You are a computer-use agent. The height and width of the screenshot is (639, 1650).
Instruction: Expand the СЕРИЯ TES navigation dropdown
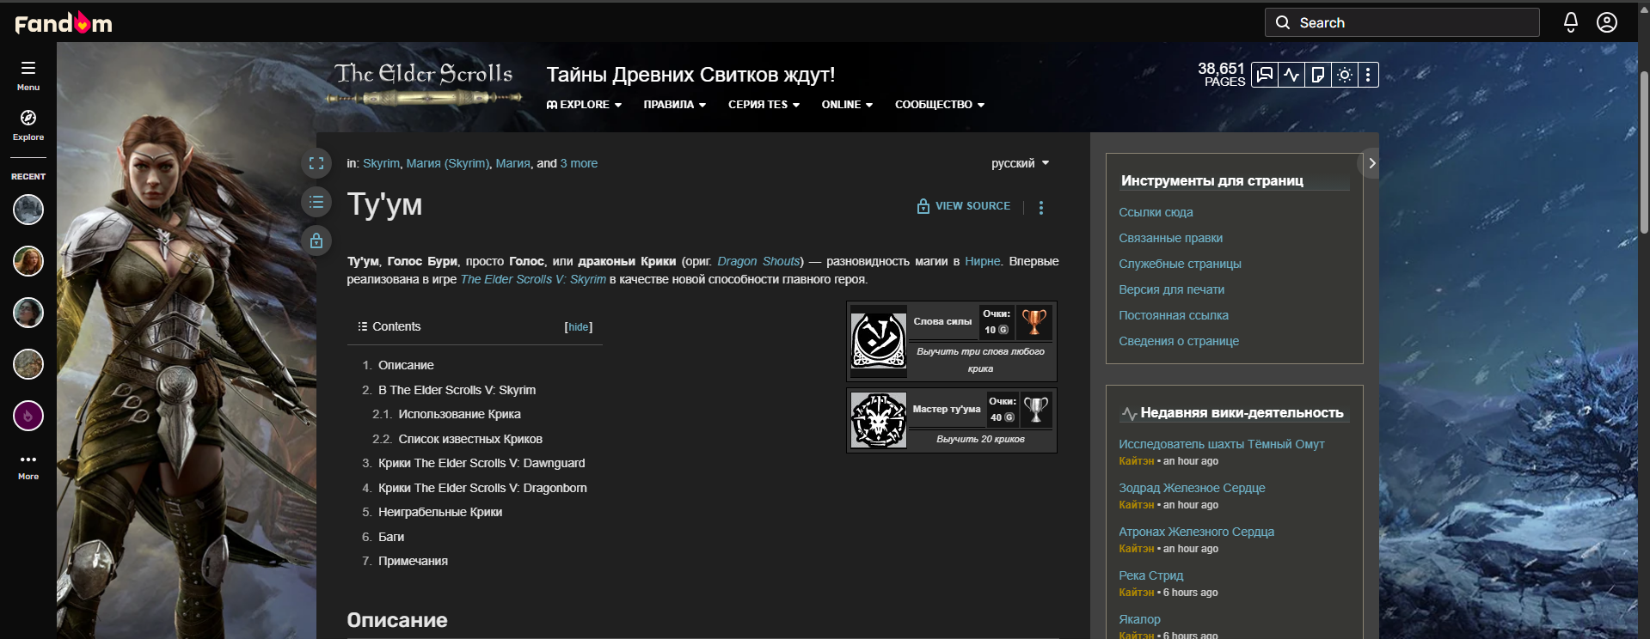tap(764, 105)
